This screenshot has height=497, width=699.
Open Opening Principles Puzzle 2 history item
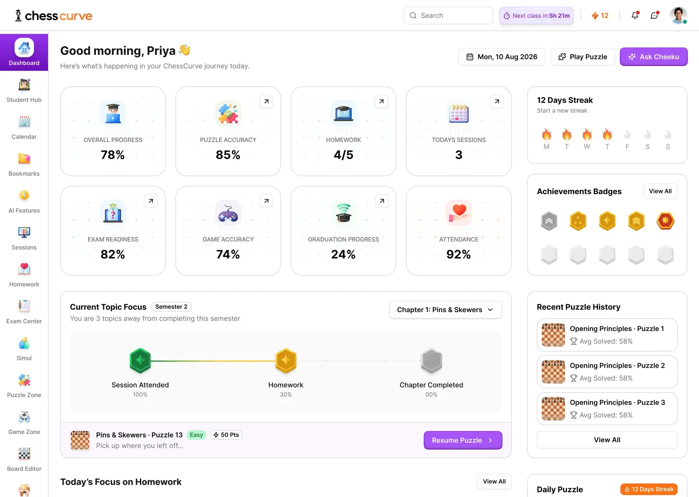607,372
